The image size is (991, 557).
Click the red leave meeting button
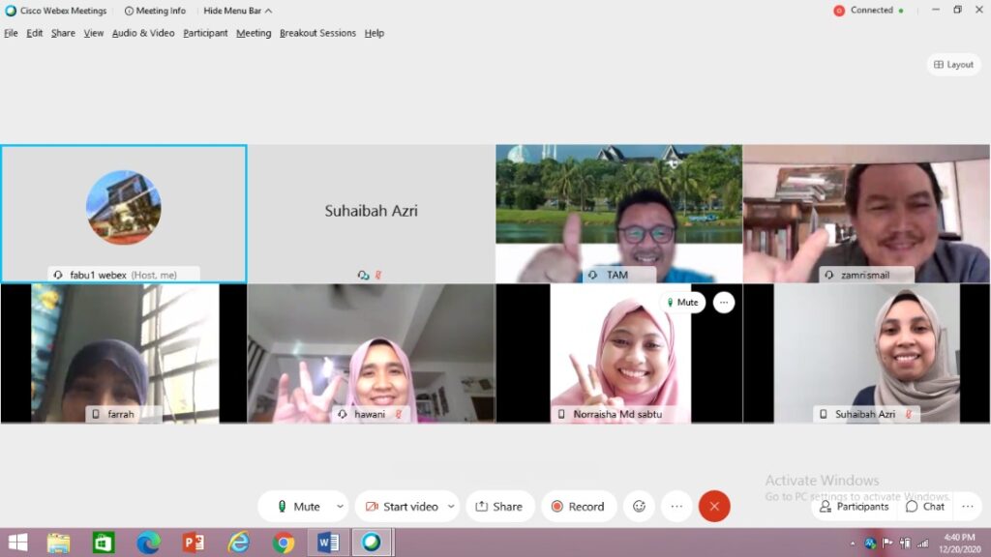(x=714, y=506)
